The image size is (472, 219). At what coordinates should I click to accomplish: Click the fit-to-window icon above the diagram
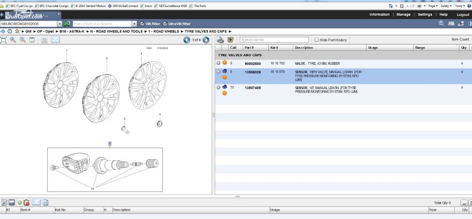[4, 40]
